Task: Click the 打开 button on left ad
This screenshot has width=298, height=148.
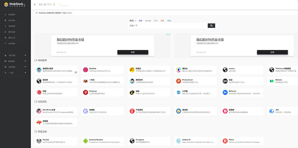Action: tap(133, 52)
